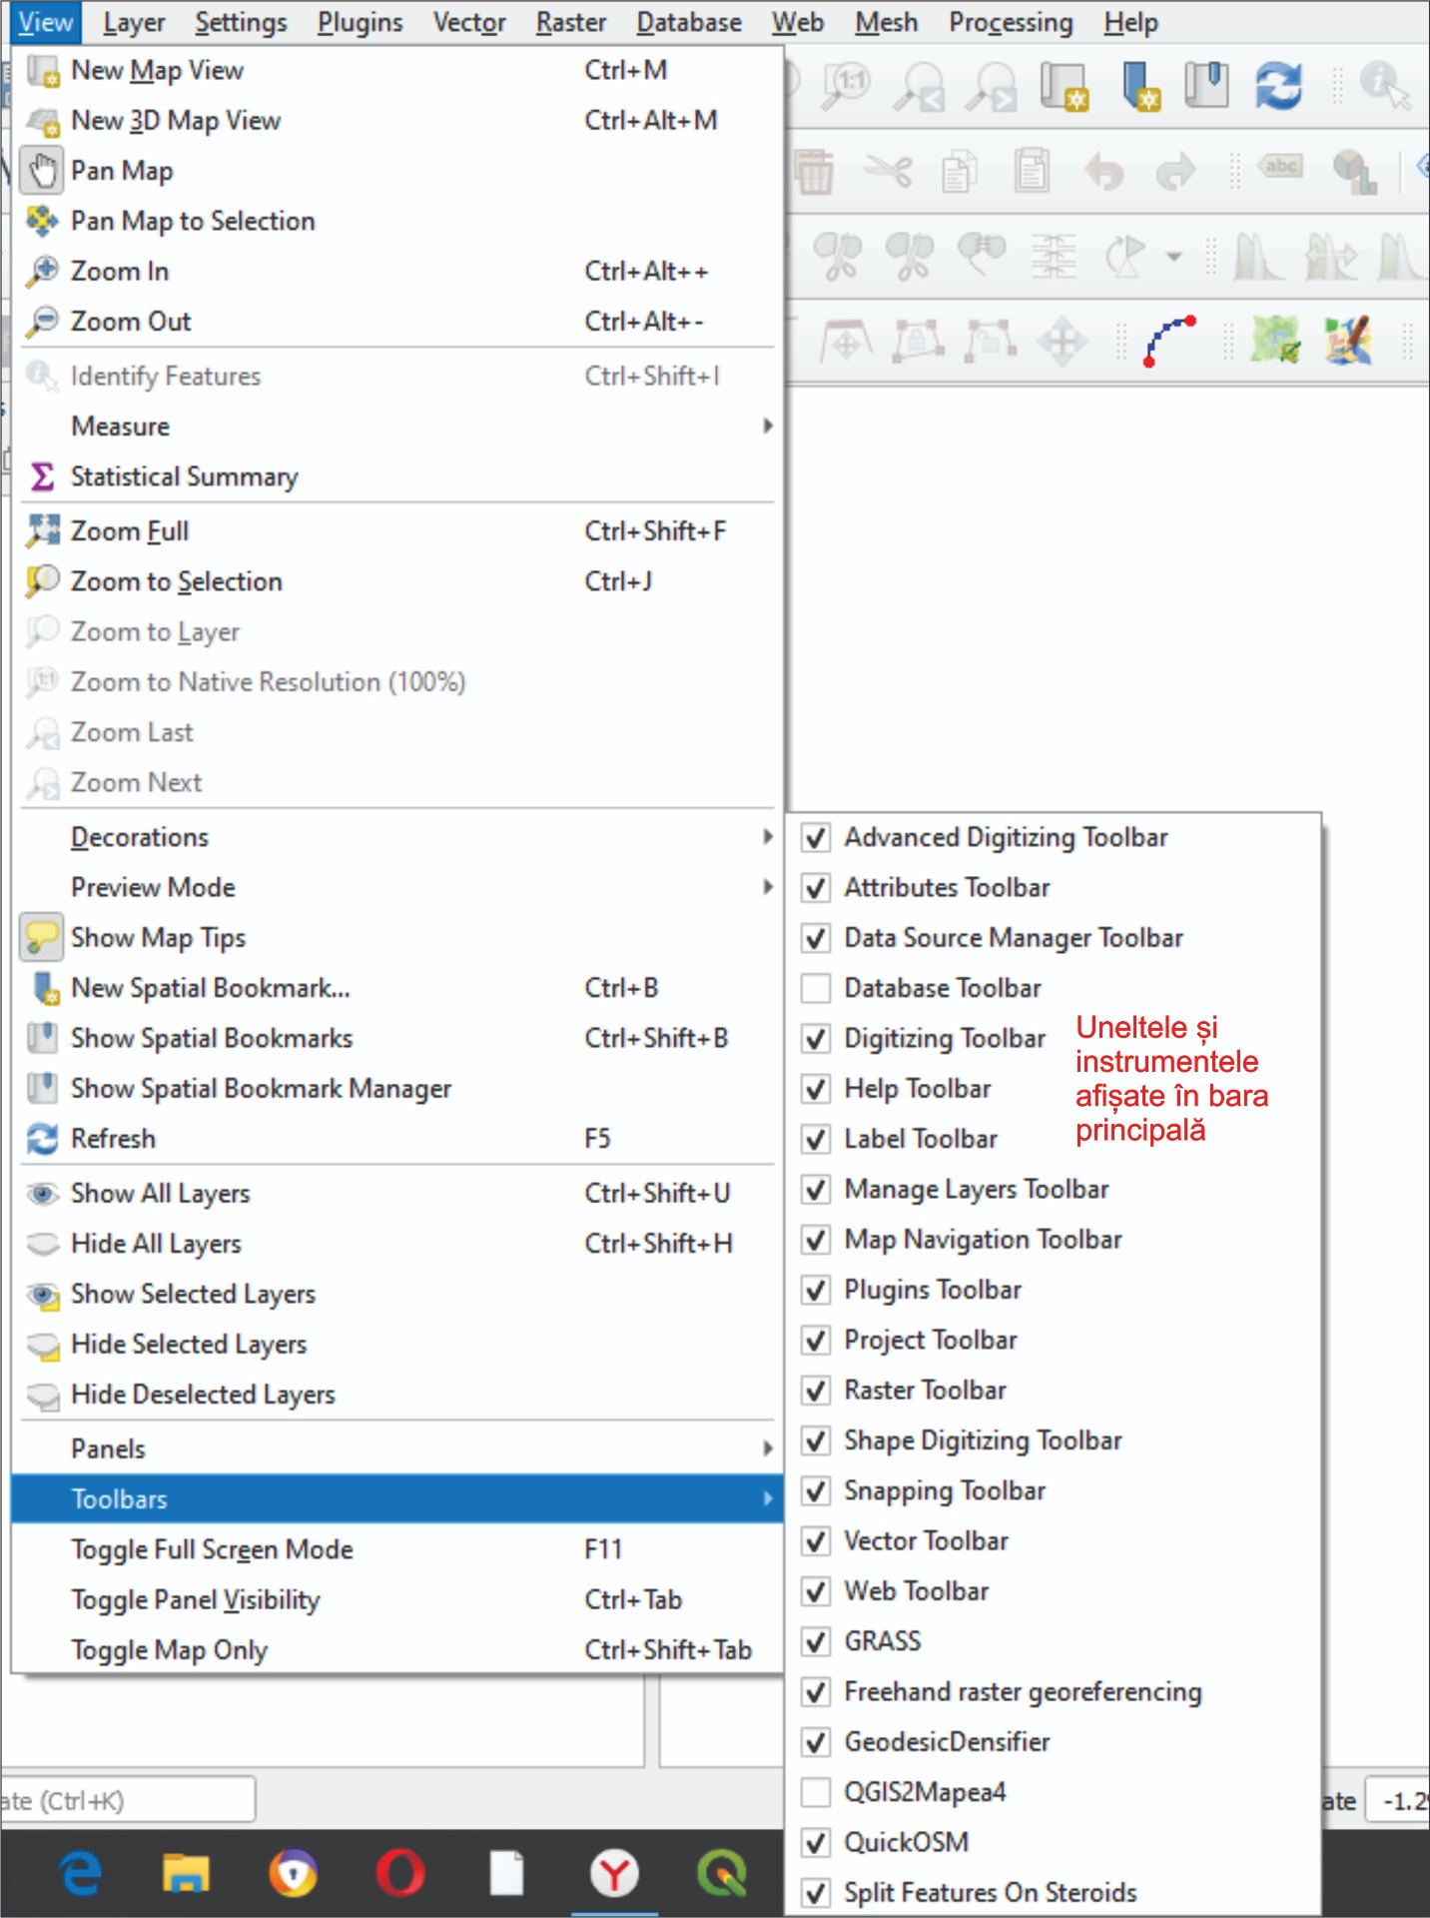Click the Show Spatial Bookmarks toolbar icon
Viewport: 1430px width, 1918px height.
pyautogui.click(x=1205, y=86)
